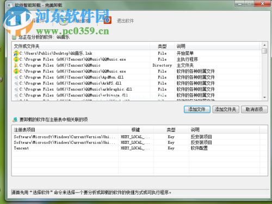Click the file list scrollbar up arrow
The width and height of the screenshot is (272, 204).
[264, 45]
